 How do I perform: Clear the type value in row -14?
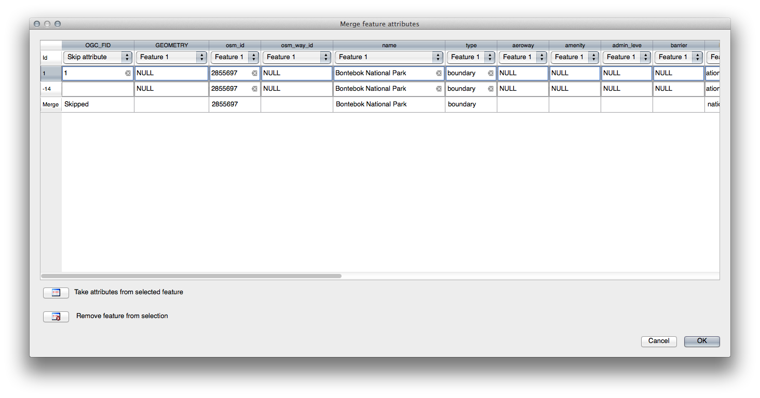(491, 89)
